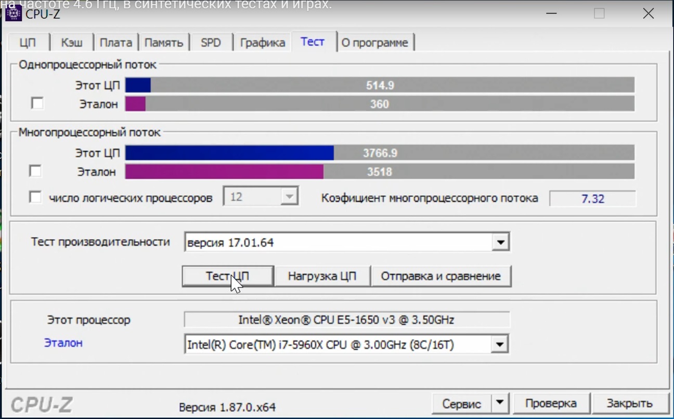Click the Этот процессор label
Screen dimensions: 674x419
89,320
